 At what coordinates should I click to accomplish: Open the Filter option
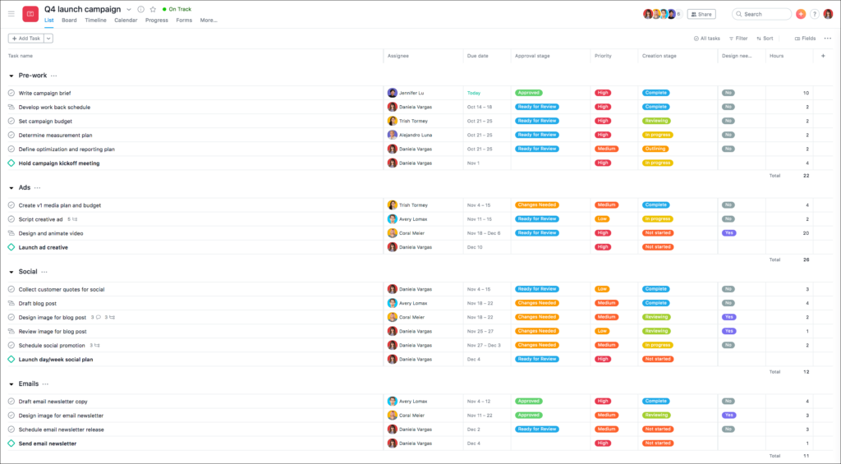pos(738,39)
